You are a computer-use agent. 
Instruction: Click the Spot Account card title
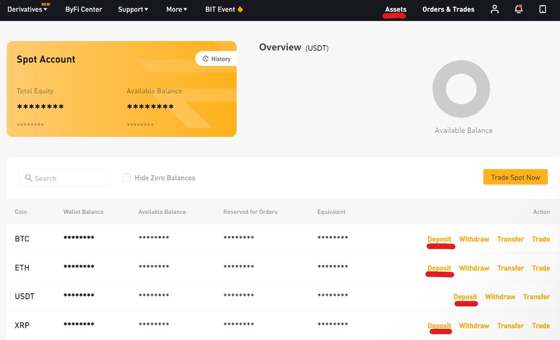click(x=46, y=59)
